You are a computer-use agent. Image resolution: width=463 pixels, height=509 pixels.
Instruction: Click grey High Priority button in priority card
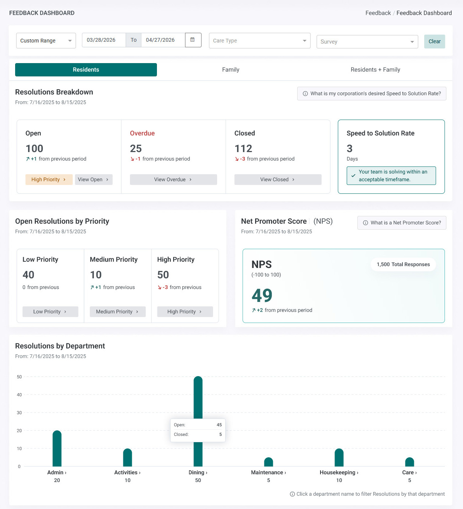point(185,312)
